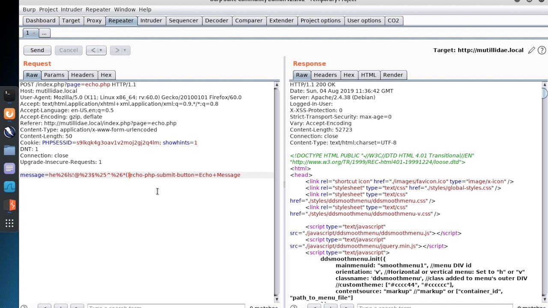Go to next request with forward arrow
Viewport: 548px width, 308px height.
117,50
